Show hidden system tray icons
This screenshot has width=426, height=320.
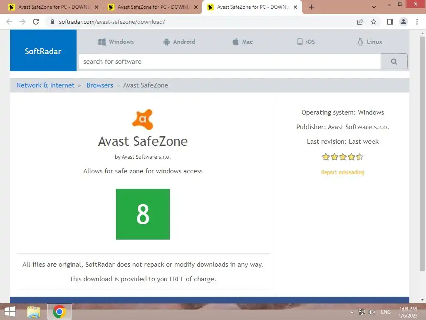[x=352, y=312]
